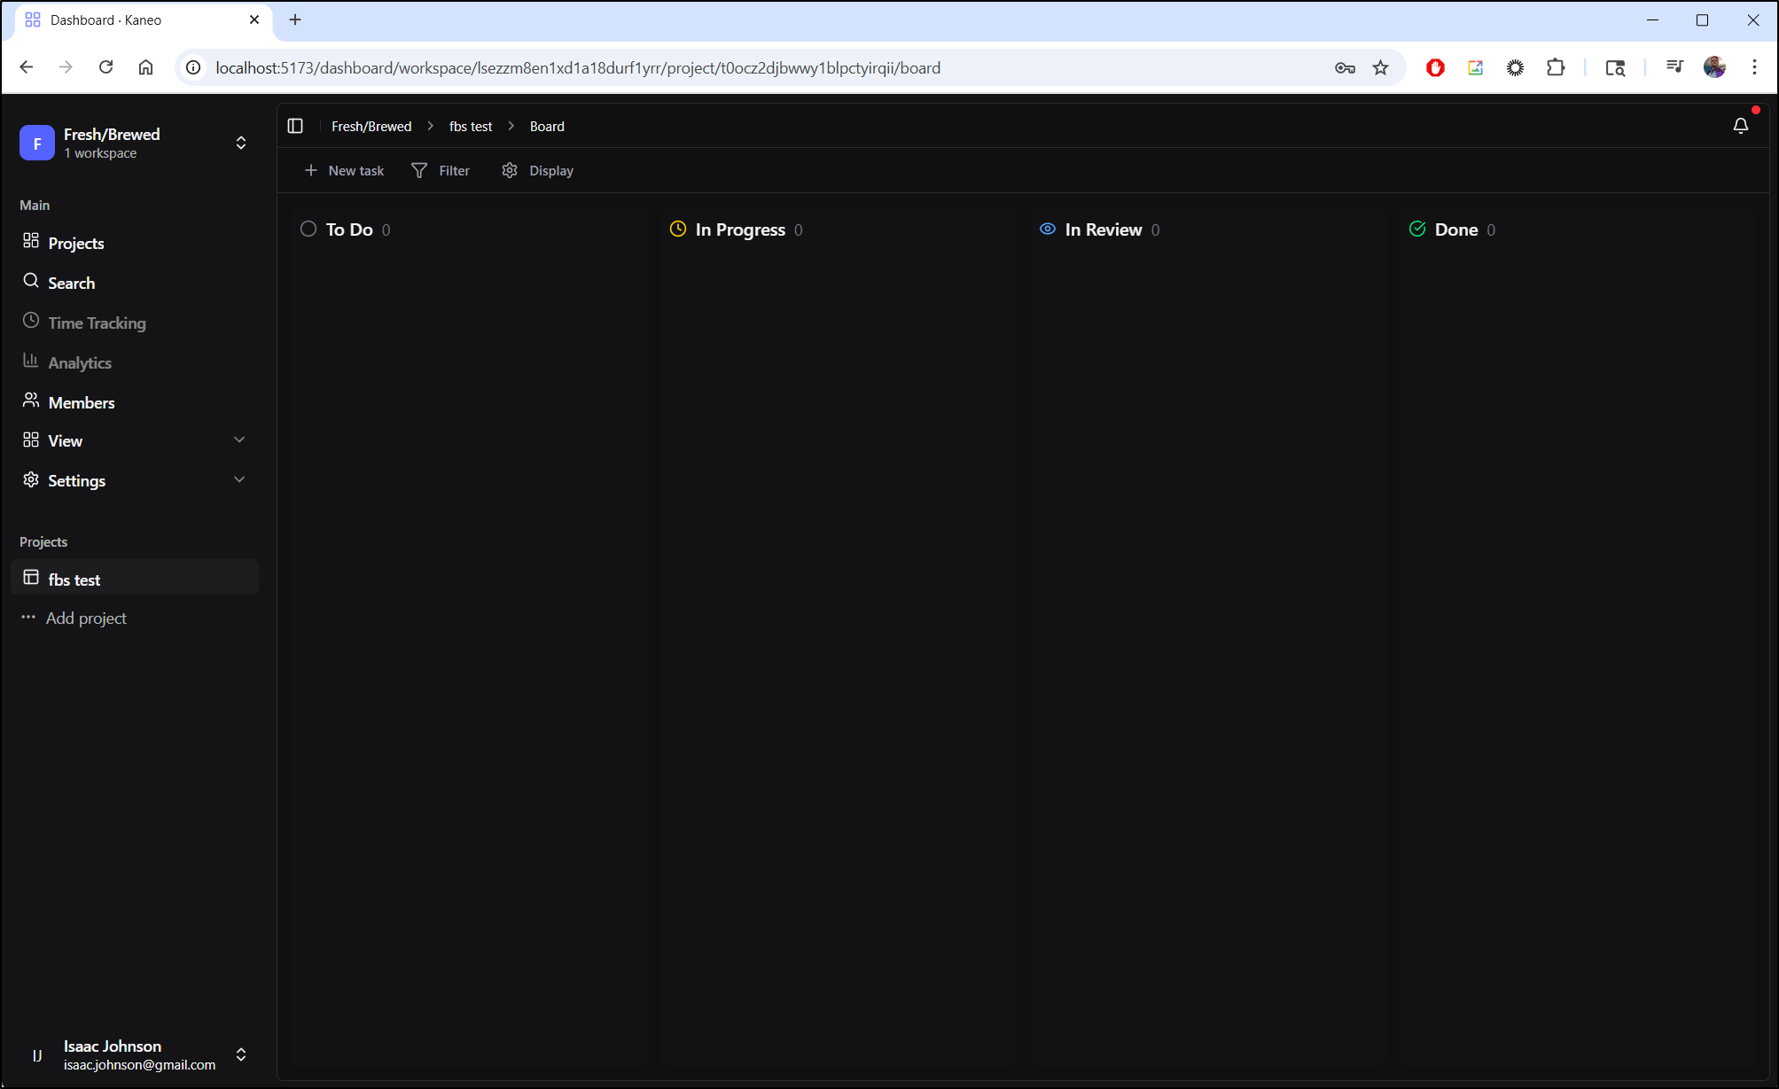1779x1089 pixels.
Task: Toggle the sidebar panel icon
Action: (295, 126)
